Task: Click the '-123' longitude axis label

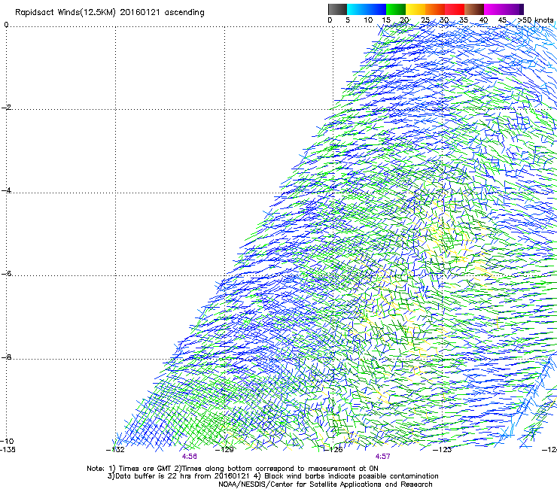Action: pyautogui.click(x=443, y=450)
